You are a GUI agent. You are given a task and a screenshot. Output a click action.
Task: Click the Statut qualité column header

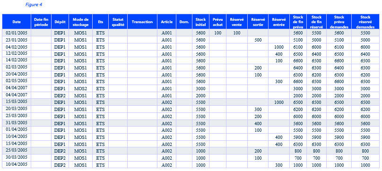click(x=118, y=22)
